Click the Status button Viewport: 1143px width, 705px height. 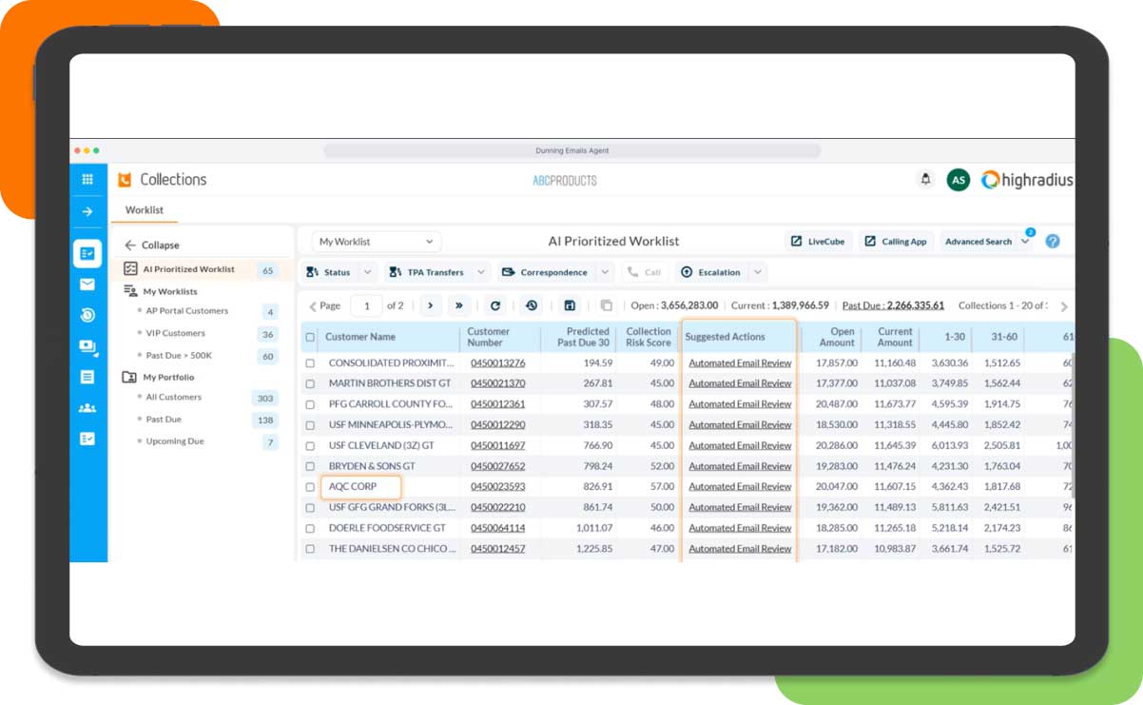click(329, 272)
